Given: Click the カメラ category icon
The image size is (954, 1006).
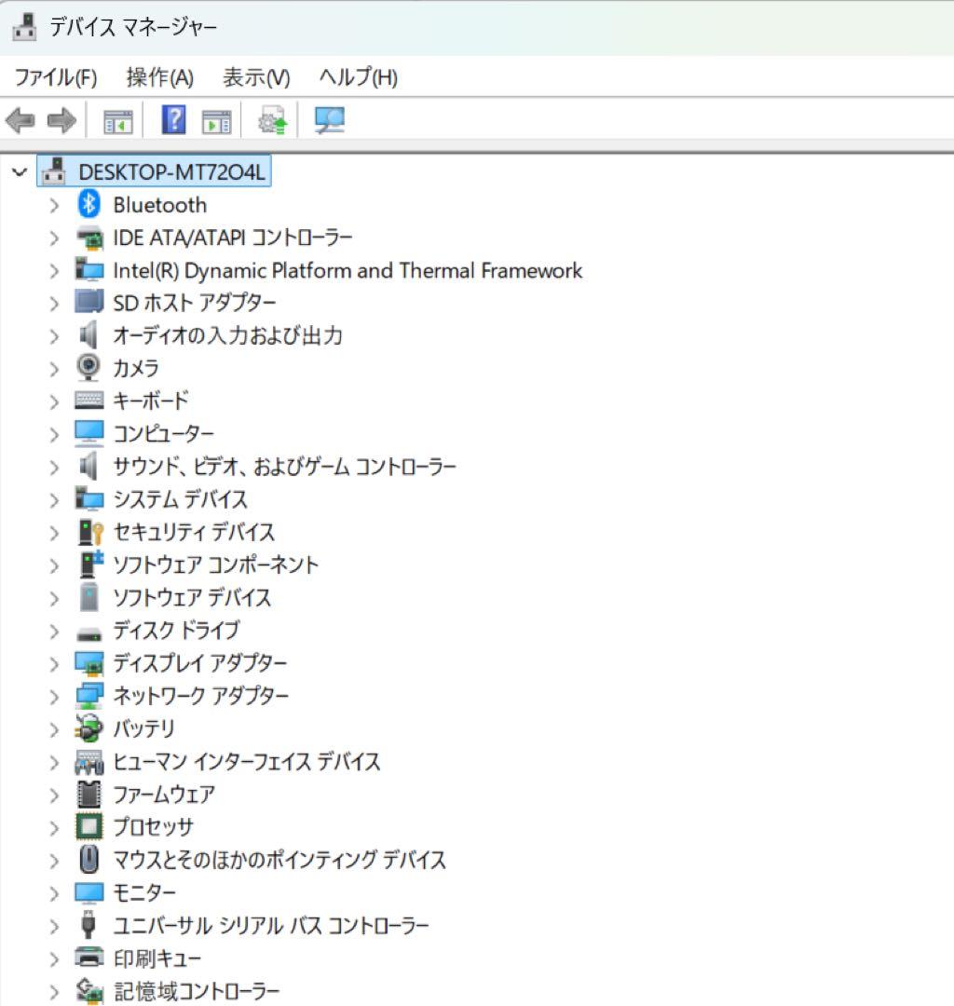Looking at the screenshot, I should [89, 368].
